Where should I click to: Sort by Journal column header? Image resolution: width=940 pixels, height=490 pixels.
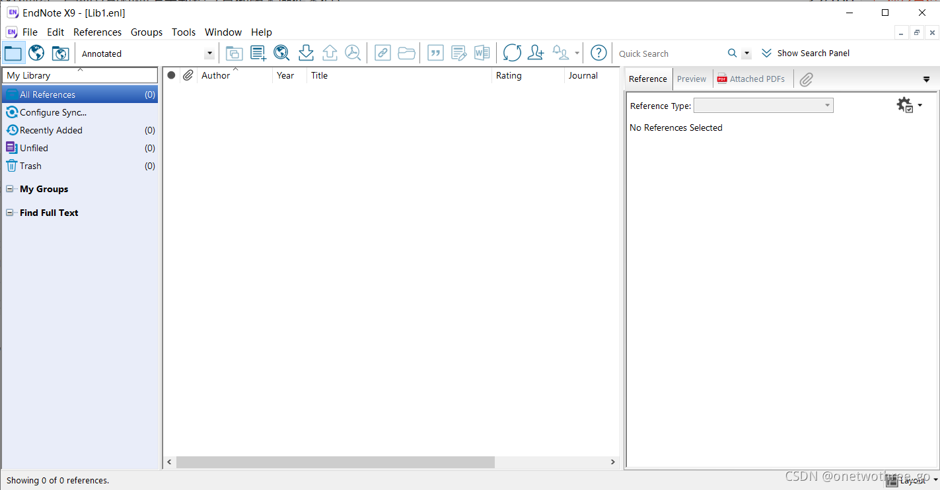(x=592, y=75)
